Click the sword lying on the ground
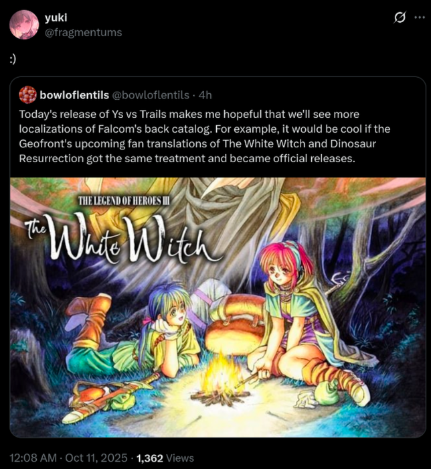Image resolution: width=431 pixels, height=469 pixels. [x=112, y=399]
